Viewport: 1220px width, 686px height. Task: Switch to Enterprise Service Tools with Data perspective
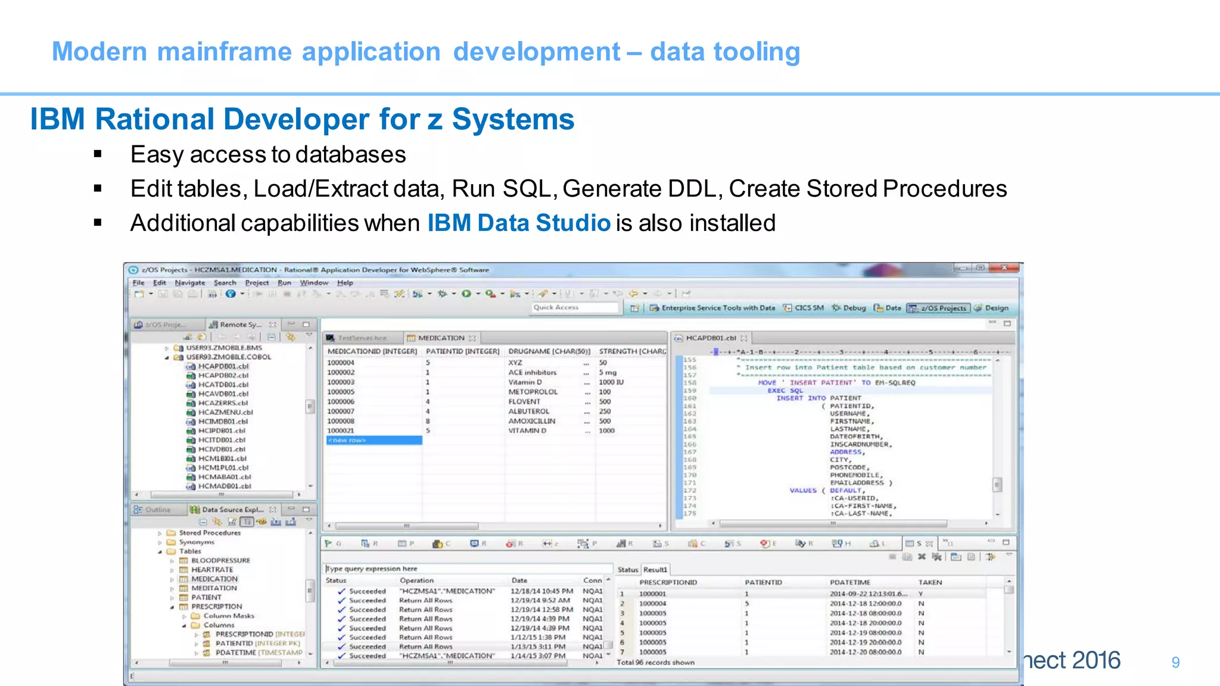tap(712, 308)
